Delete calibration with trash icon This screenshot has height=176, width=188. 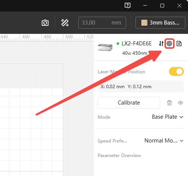[169, 103]
